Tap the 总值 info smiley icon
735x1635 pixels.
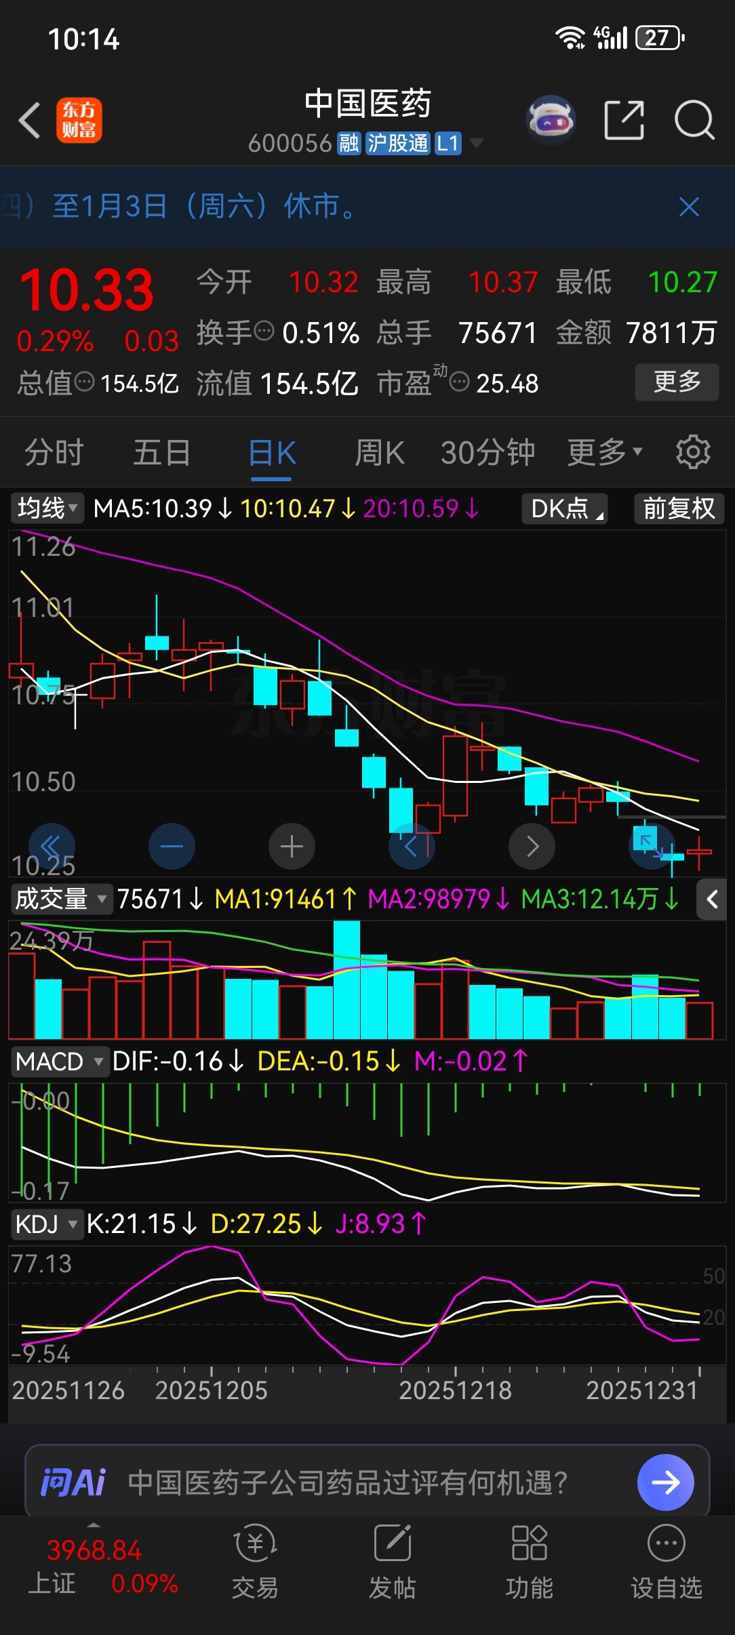coord(84,382)
